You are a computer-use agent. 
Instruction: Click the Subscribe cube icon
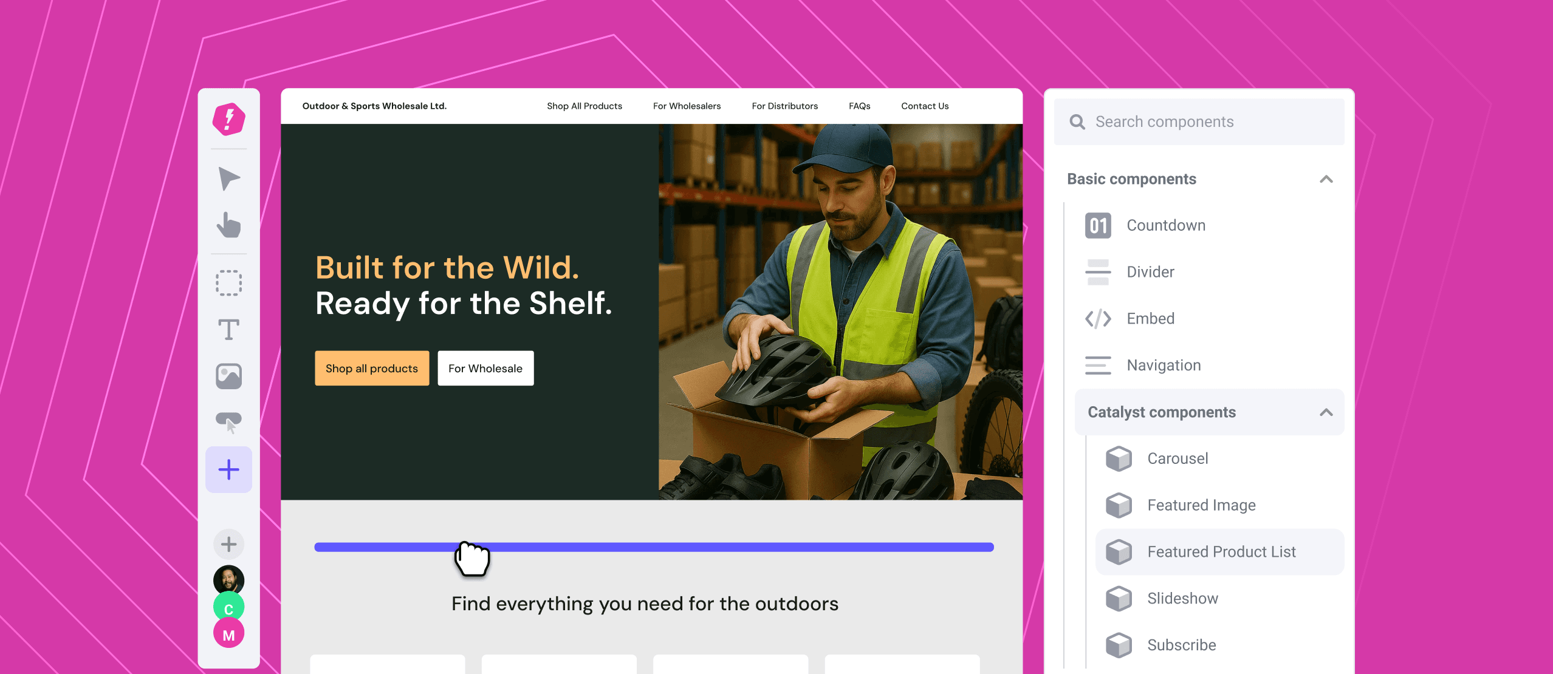coord(1119,645)
